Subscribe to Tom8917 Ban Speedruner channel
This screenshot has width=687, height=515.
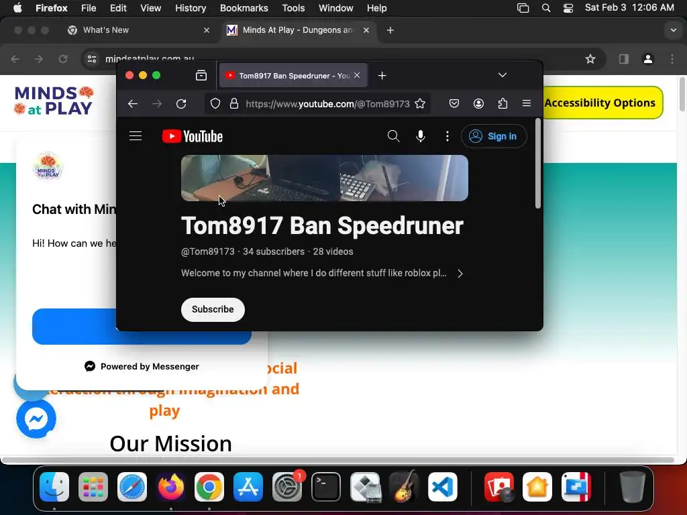pyautogui.click(x=213, y=310)
